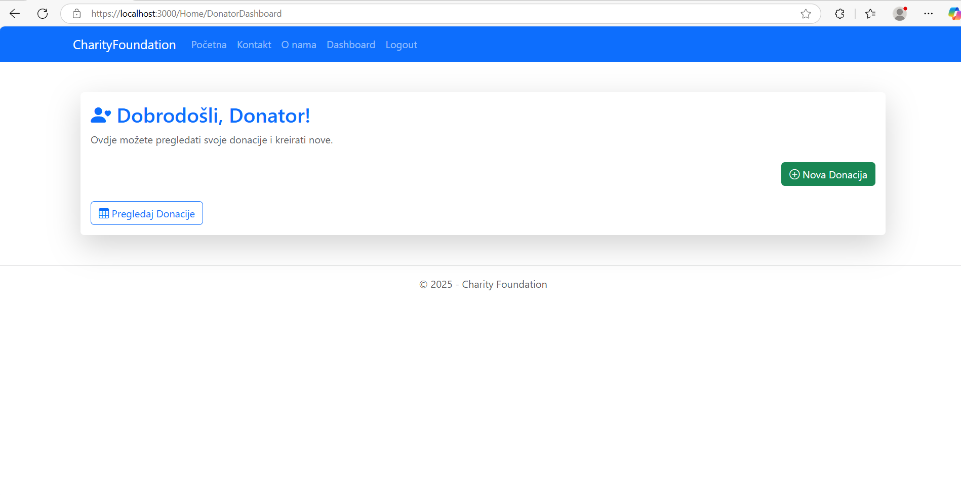
Task: Click the site info lock icon
Action: tap(76, 14)
